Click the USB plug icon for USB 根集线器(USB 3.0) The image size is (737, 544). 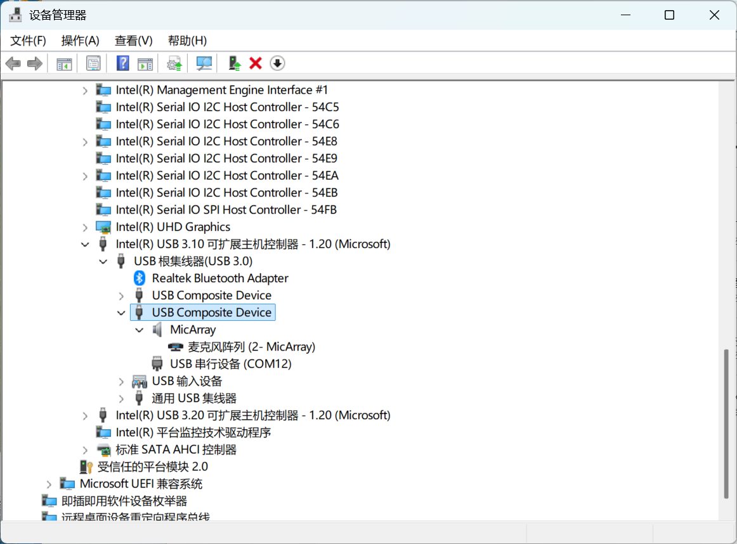(x=121, y=261)
